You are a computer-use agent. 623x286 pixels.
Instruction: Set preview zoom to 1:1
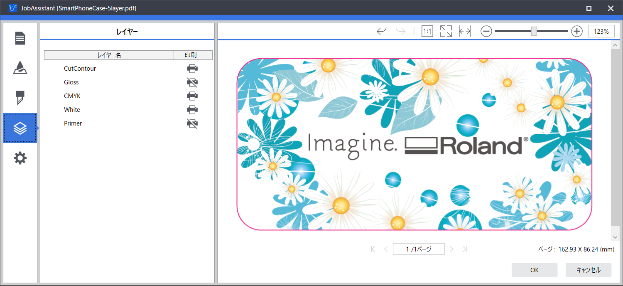click(427, 31)
